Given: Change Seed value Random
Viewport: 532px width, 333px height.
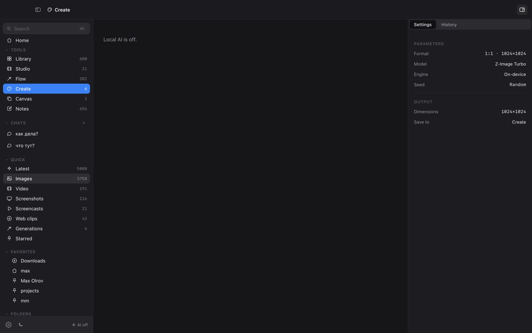Looking at the screenshot, I should pos(518,85).
